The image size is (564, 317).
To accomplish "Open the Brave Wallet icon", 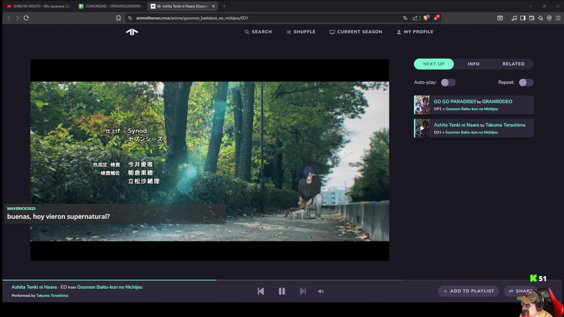I will pyautogui.click(x=531, y=18).
